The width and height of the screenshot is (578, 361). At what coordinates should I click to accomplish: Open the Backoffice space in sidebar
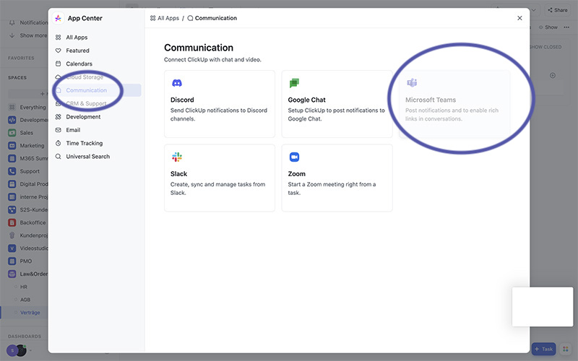point(33,222)
